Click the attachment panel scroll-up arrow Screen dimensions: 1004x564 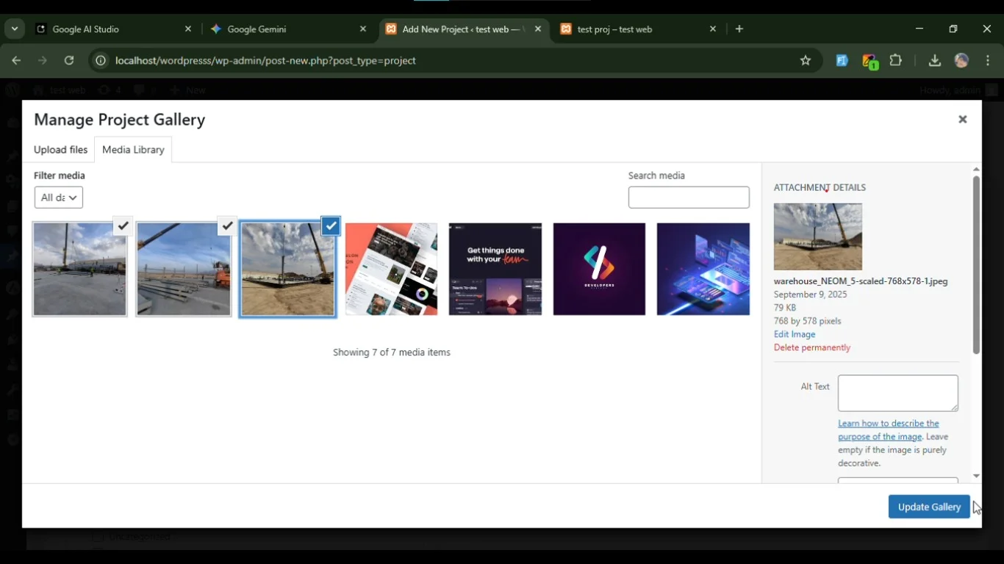click(976, 169)
